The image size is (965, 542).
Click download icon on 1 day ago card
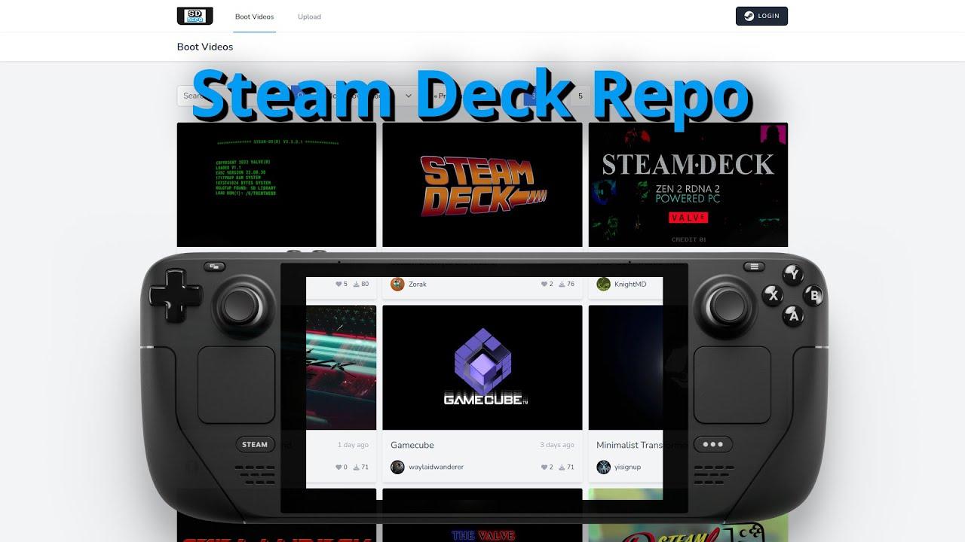point(356,467)
